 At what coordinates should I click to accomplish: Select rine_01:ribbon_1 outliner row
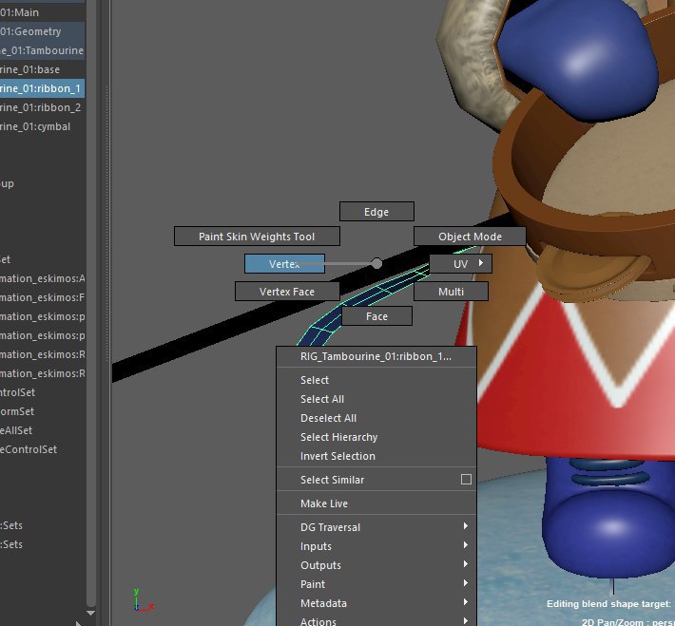[x=42, y=88]
